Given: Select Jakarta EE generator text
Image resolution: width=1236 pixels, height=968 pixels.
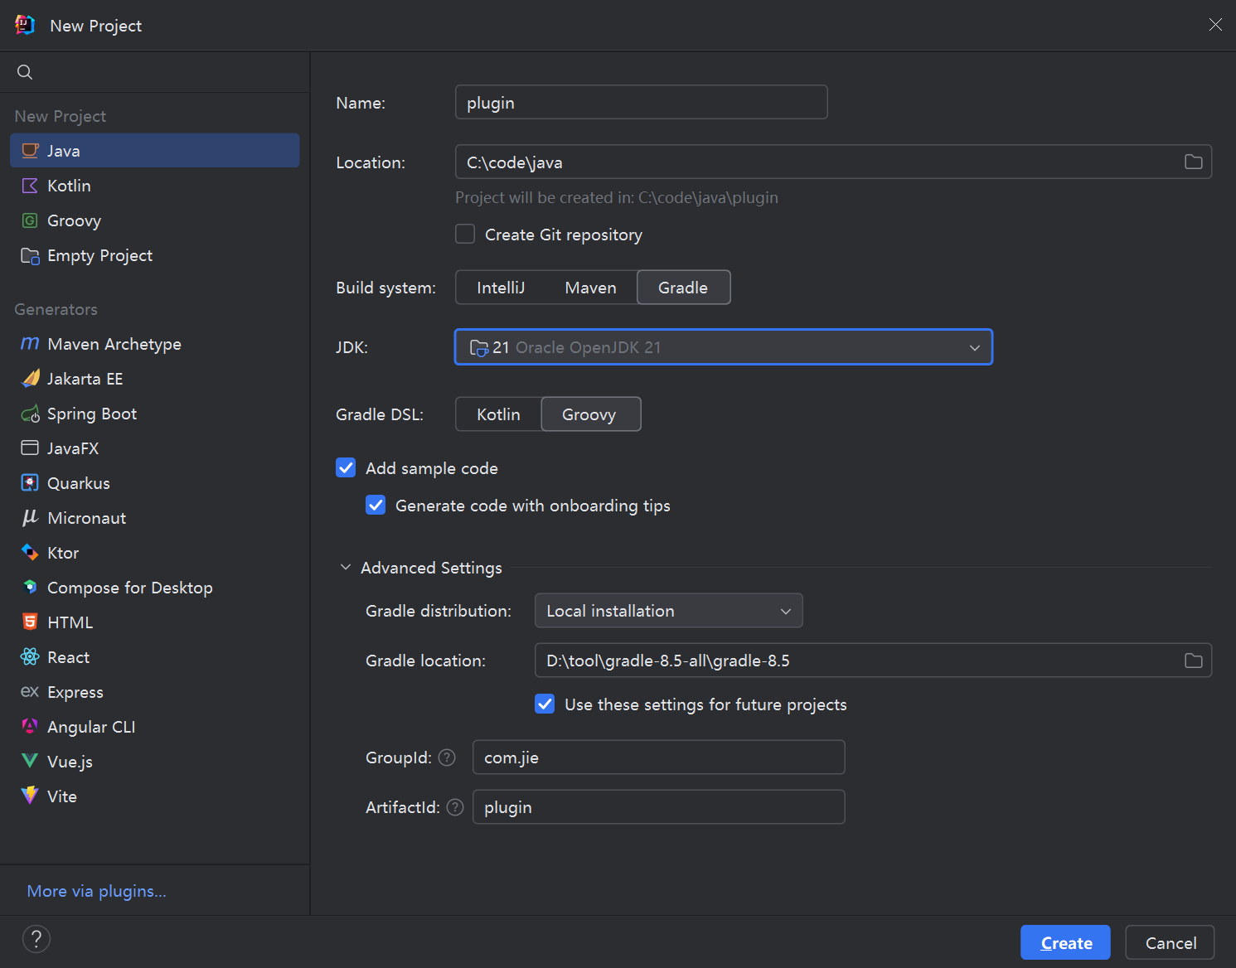Looking at the screenshot, I should 85,379.
